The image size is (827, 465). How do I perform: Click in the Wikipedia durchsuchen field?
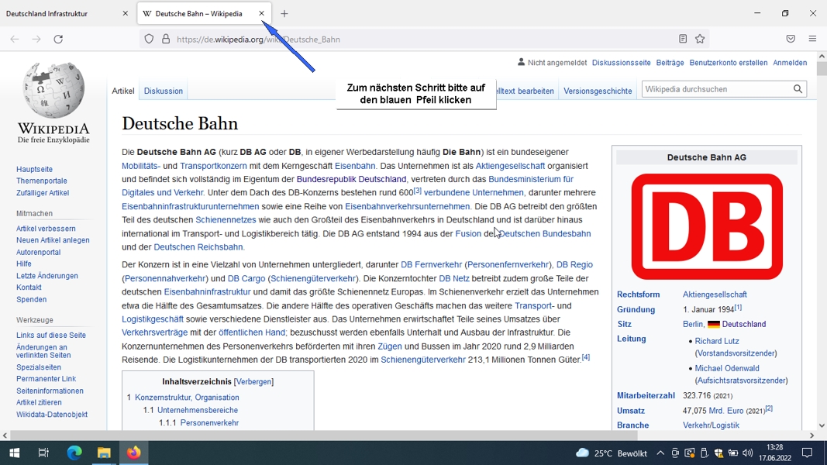pyautogui.click(x=717, y=89)
